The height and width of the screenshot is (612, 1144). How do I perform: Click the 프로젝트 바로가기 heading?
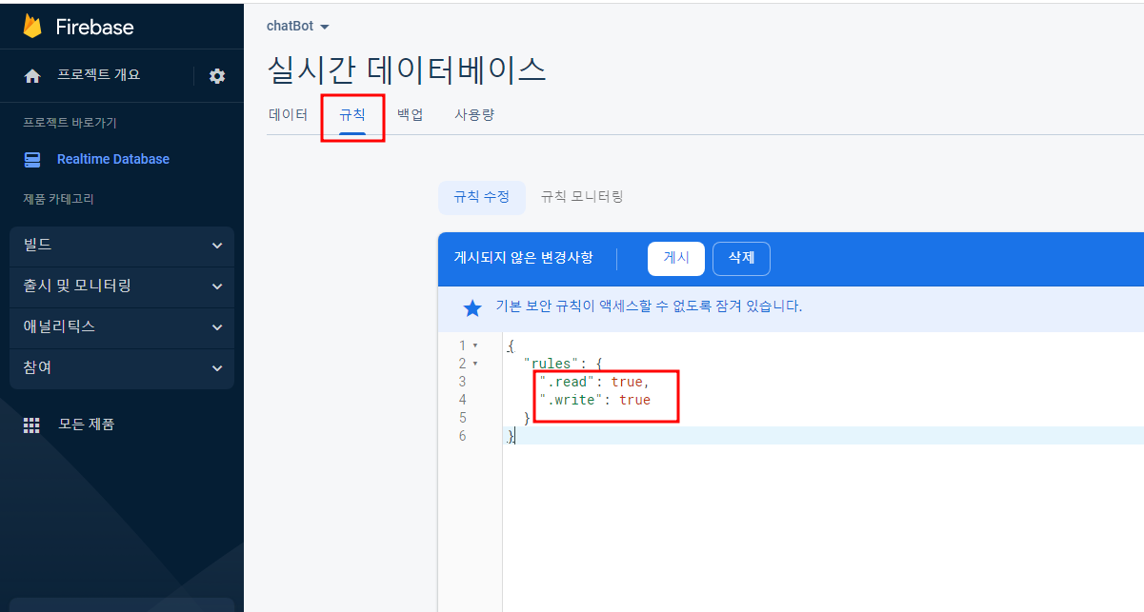tap(70, 123)
